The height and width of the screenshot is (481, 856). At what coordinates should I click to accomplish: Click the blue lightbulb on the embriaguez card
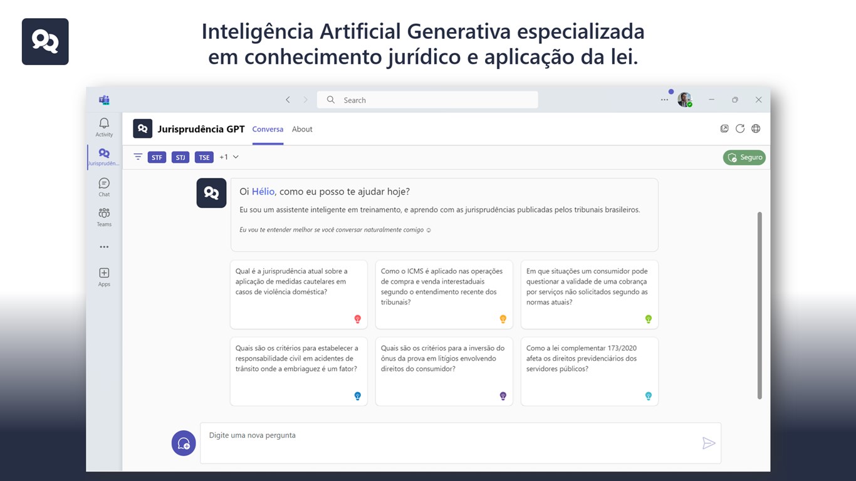(x=358, y=396)
